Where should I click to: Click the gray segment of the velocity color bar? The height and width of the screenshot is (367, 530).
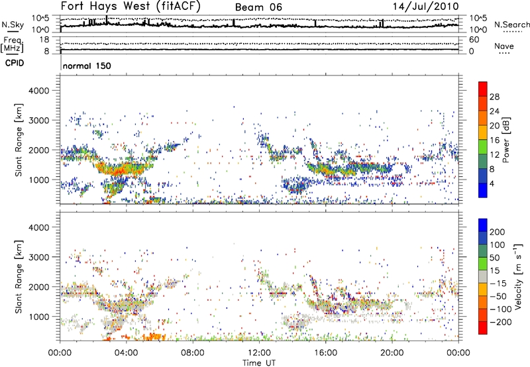click(483, 277)
